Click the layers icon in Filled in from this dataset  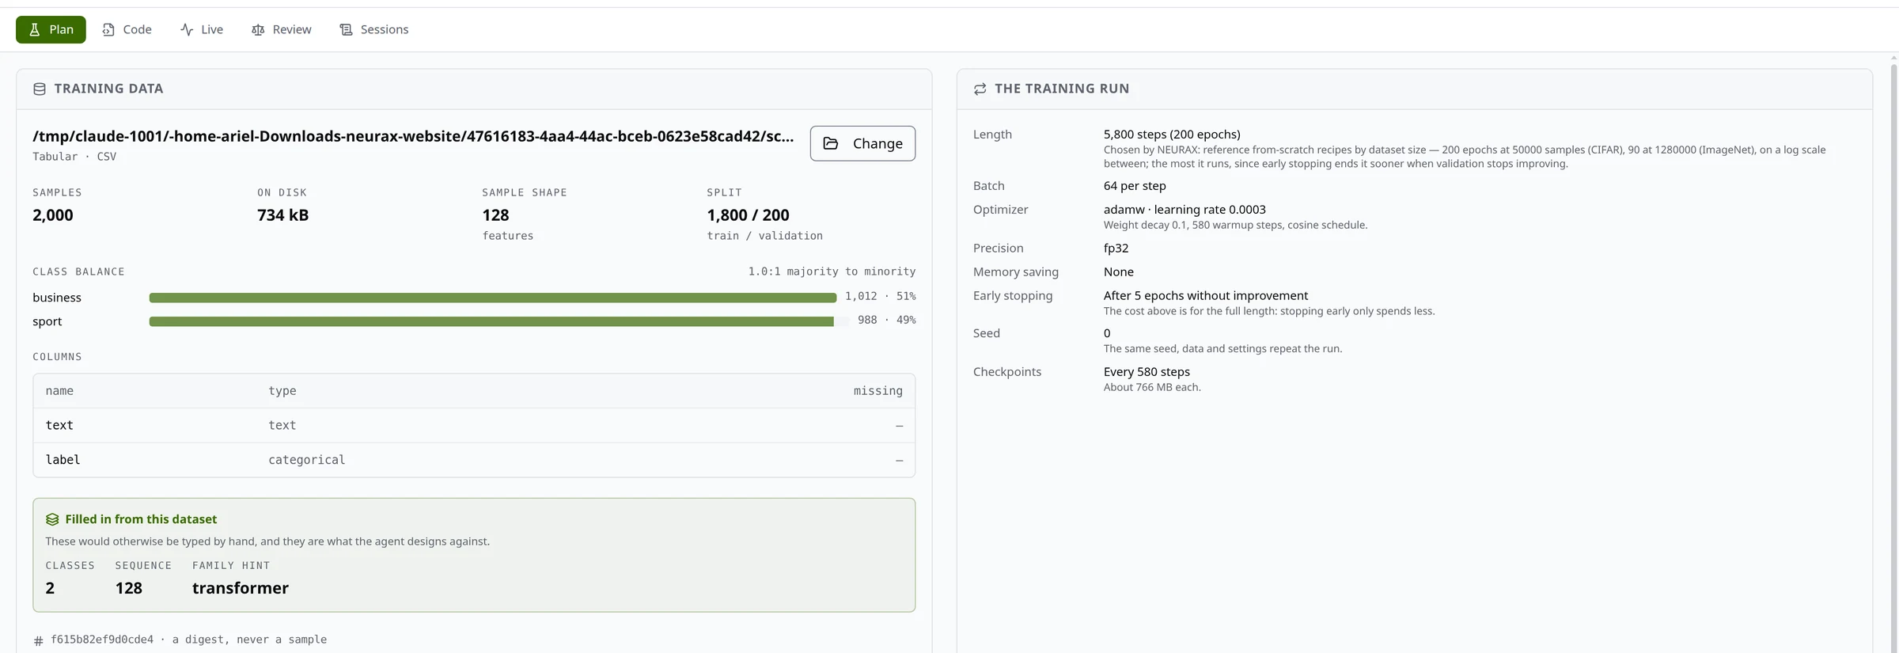coord(52,519)
